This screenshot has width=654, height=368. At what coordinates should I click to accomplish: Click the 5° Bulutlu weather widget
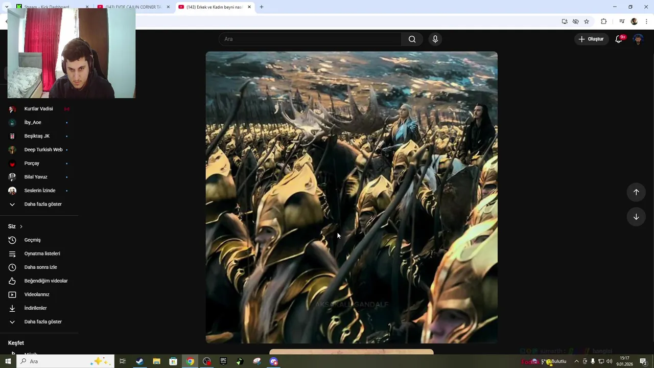550,361
